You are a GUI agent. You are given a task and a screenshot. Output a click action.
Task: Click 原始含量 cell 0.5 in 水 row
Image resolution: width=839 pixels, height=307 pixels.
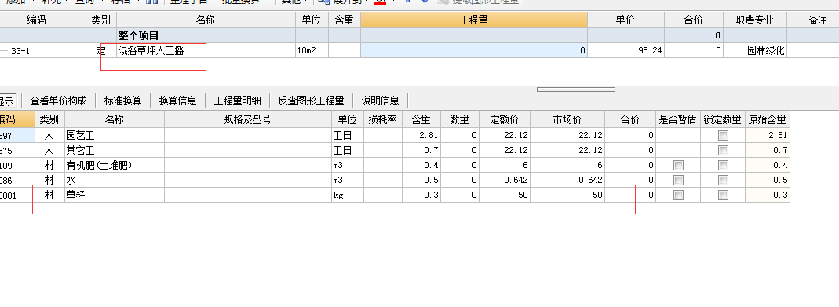(768, 181)
